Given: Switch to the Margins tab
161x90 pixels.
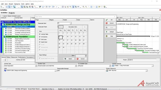Looking at the screenshot, I should 56,20.
